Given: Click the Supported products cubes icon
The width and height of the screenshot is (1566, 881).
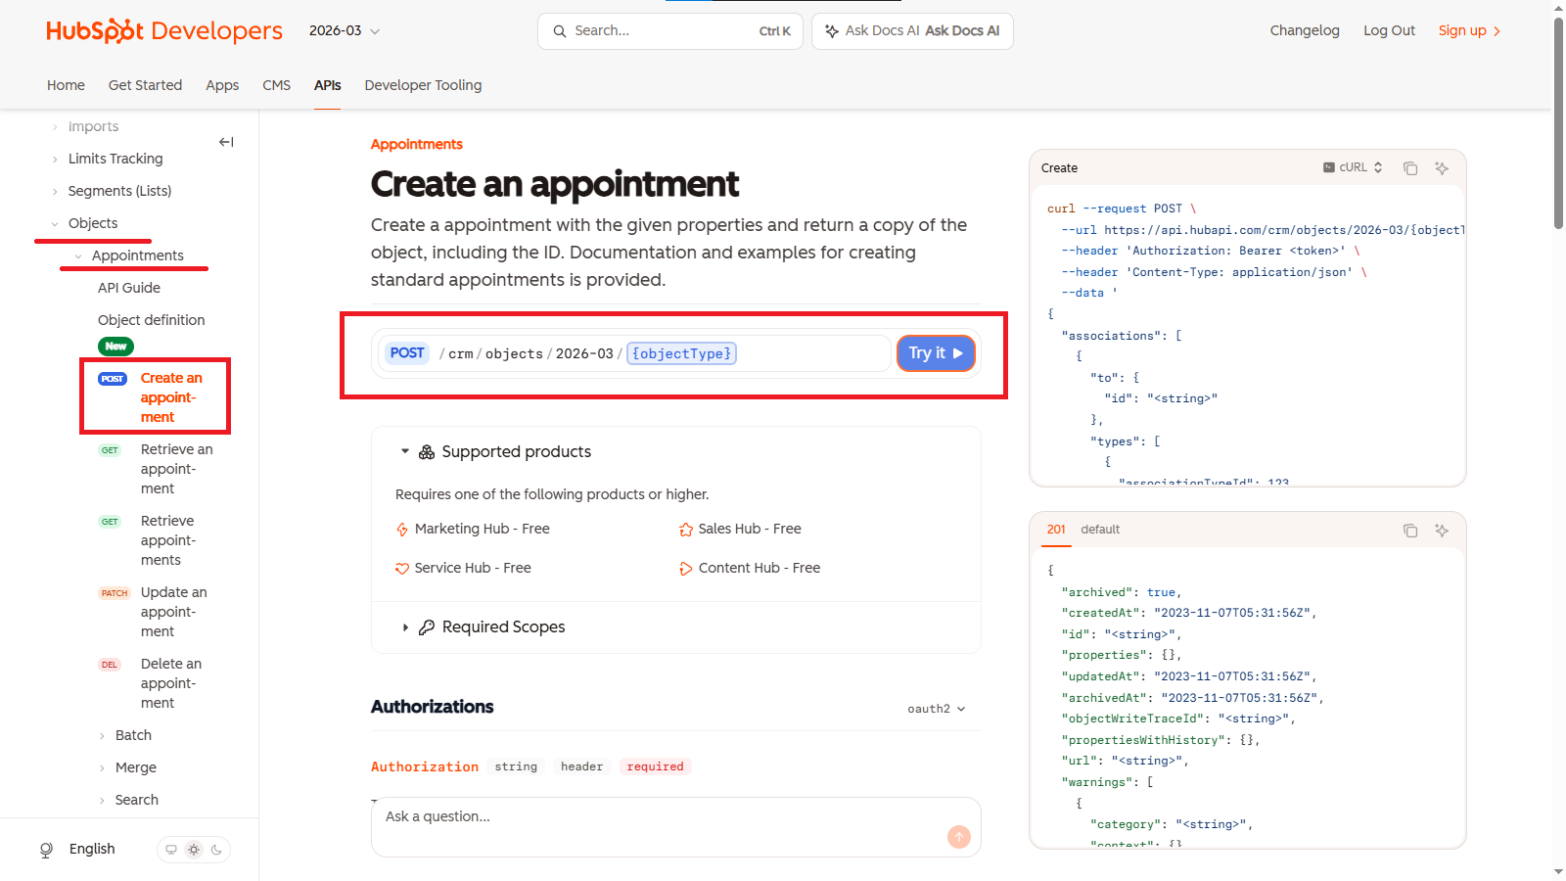Looking at the screenshot, I should [427, 452].
